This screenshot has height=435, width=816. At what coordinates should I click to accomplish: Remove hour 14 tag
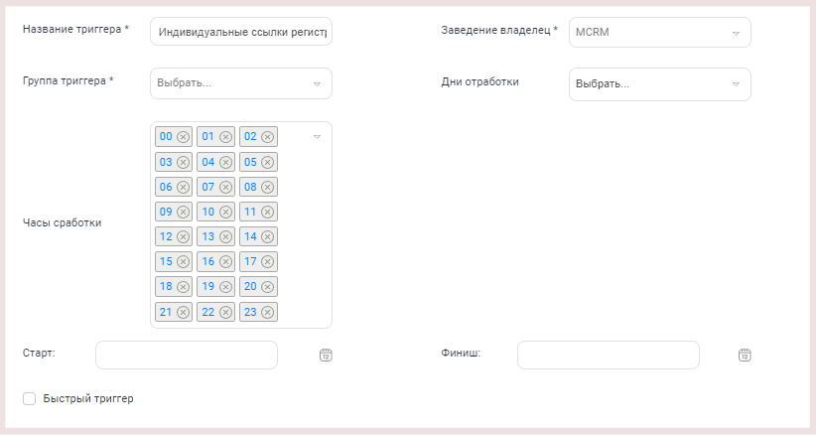[267, 236]
